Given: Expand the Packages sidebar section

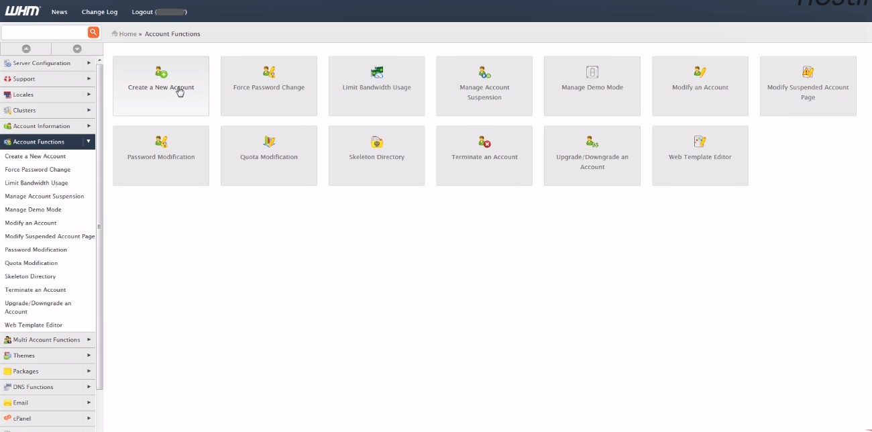Looking at the screenshot, I should [x=48, y=371].
